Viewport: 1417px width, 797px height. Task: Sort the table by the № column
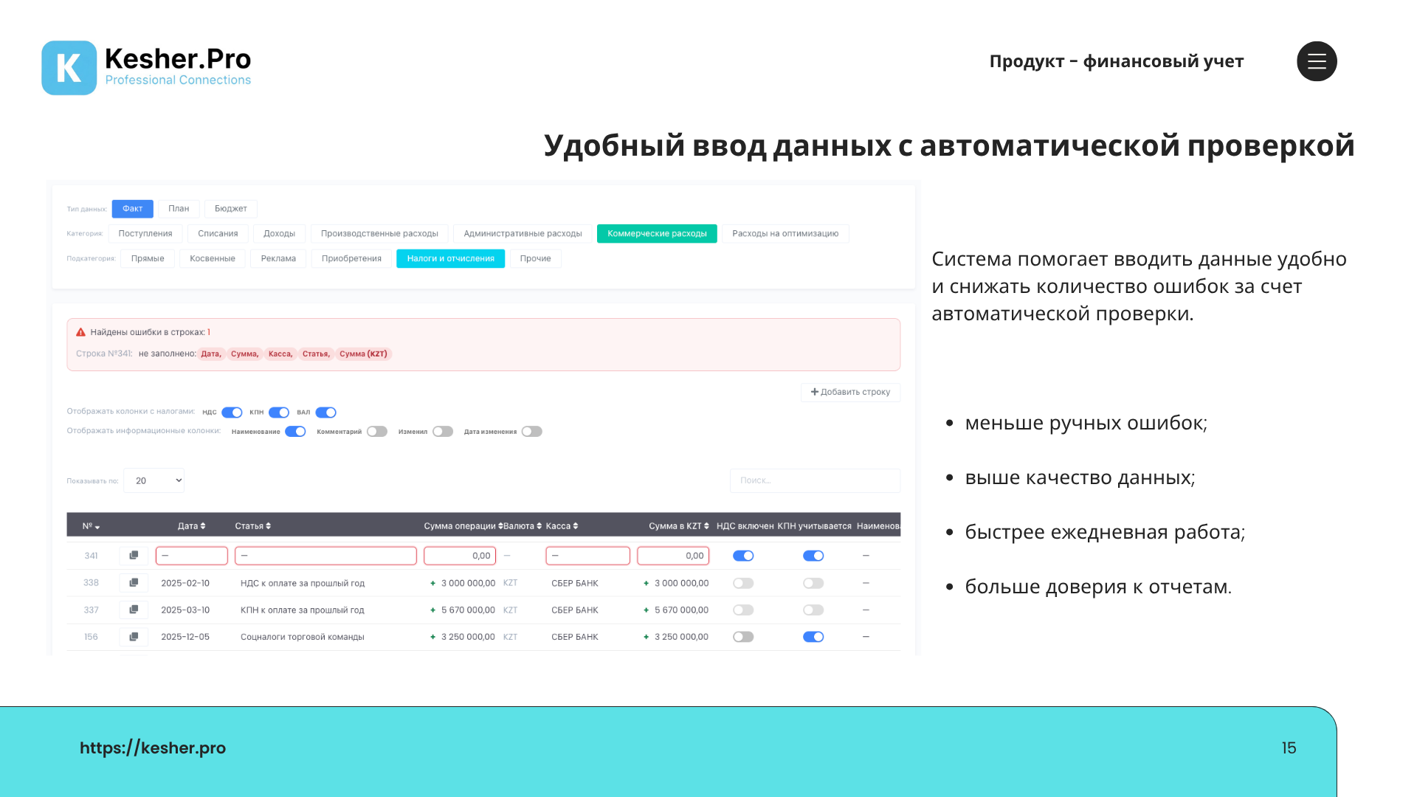coord(91,526)
